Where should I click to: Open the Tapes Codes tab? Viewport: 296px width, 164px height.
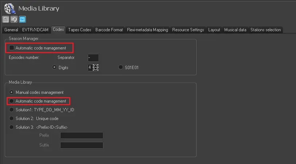79,30
